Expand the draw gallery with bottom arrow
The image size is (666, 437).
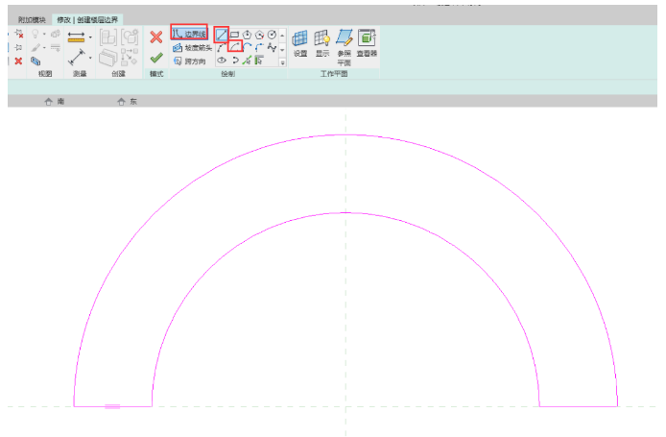(x=282, y=61)
